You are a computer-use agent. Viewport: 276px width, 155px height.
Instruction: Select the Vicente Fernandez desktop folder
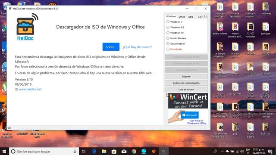(x=235, y=10)
